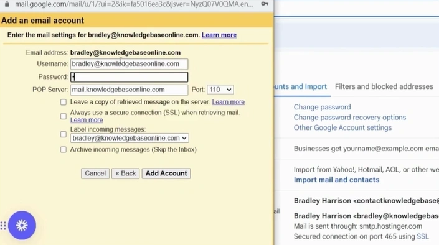Click Businesses get yourname@example.com text
This screenshot has height=245, width=439.
366,149
